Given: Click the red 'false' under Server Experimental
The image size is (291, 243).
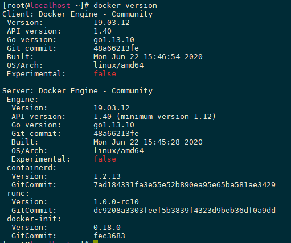Looking at the screenshot, I should click(105, 159).
